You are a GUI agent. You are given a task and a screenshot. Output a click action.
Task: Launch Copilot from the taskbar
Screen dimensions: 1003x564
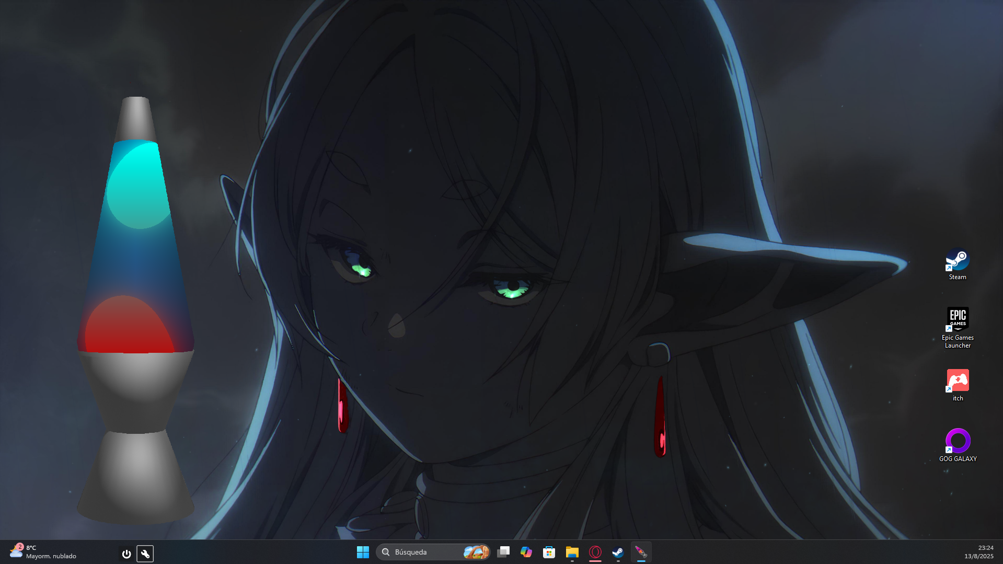[526, 552]
